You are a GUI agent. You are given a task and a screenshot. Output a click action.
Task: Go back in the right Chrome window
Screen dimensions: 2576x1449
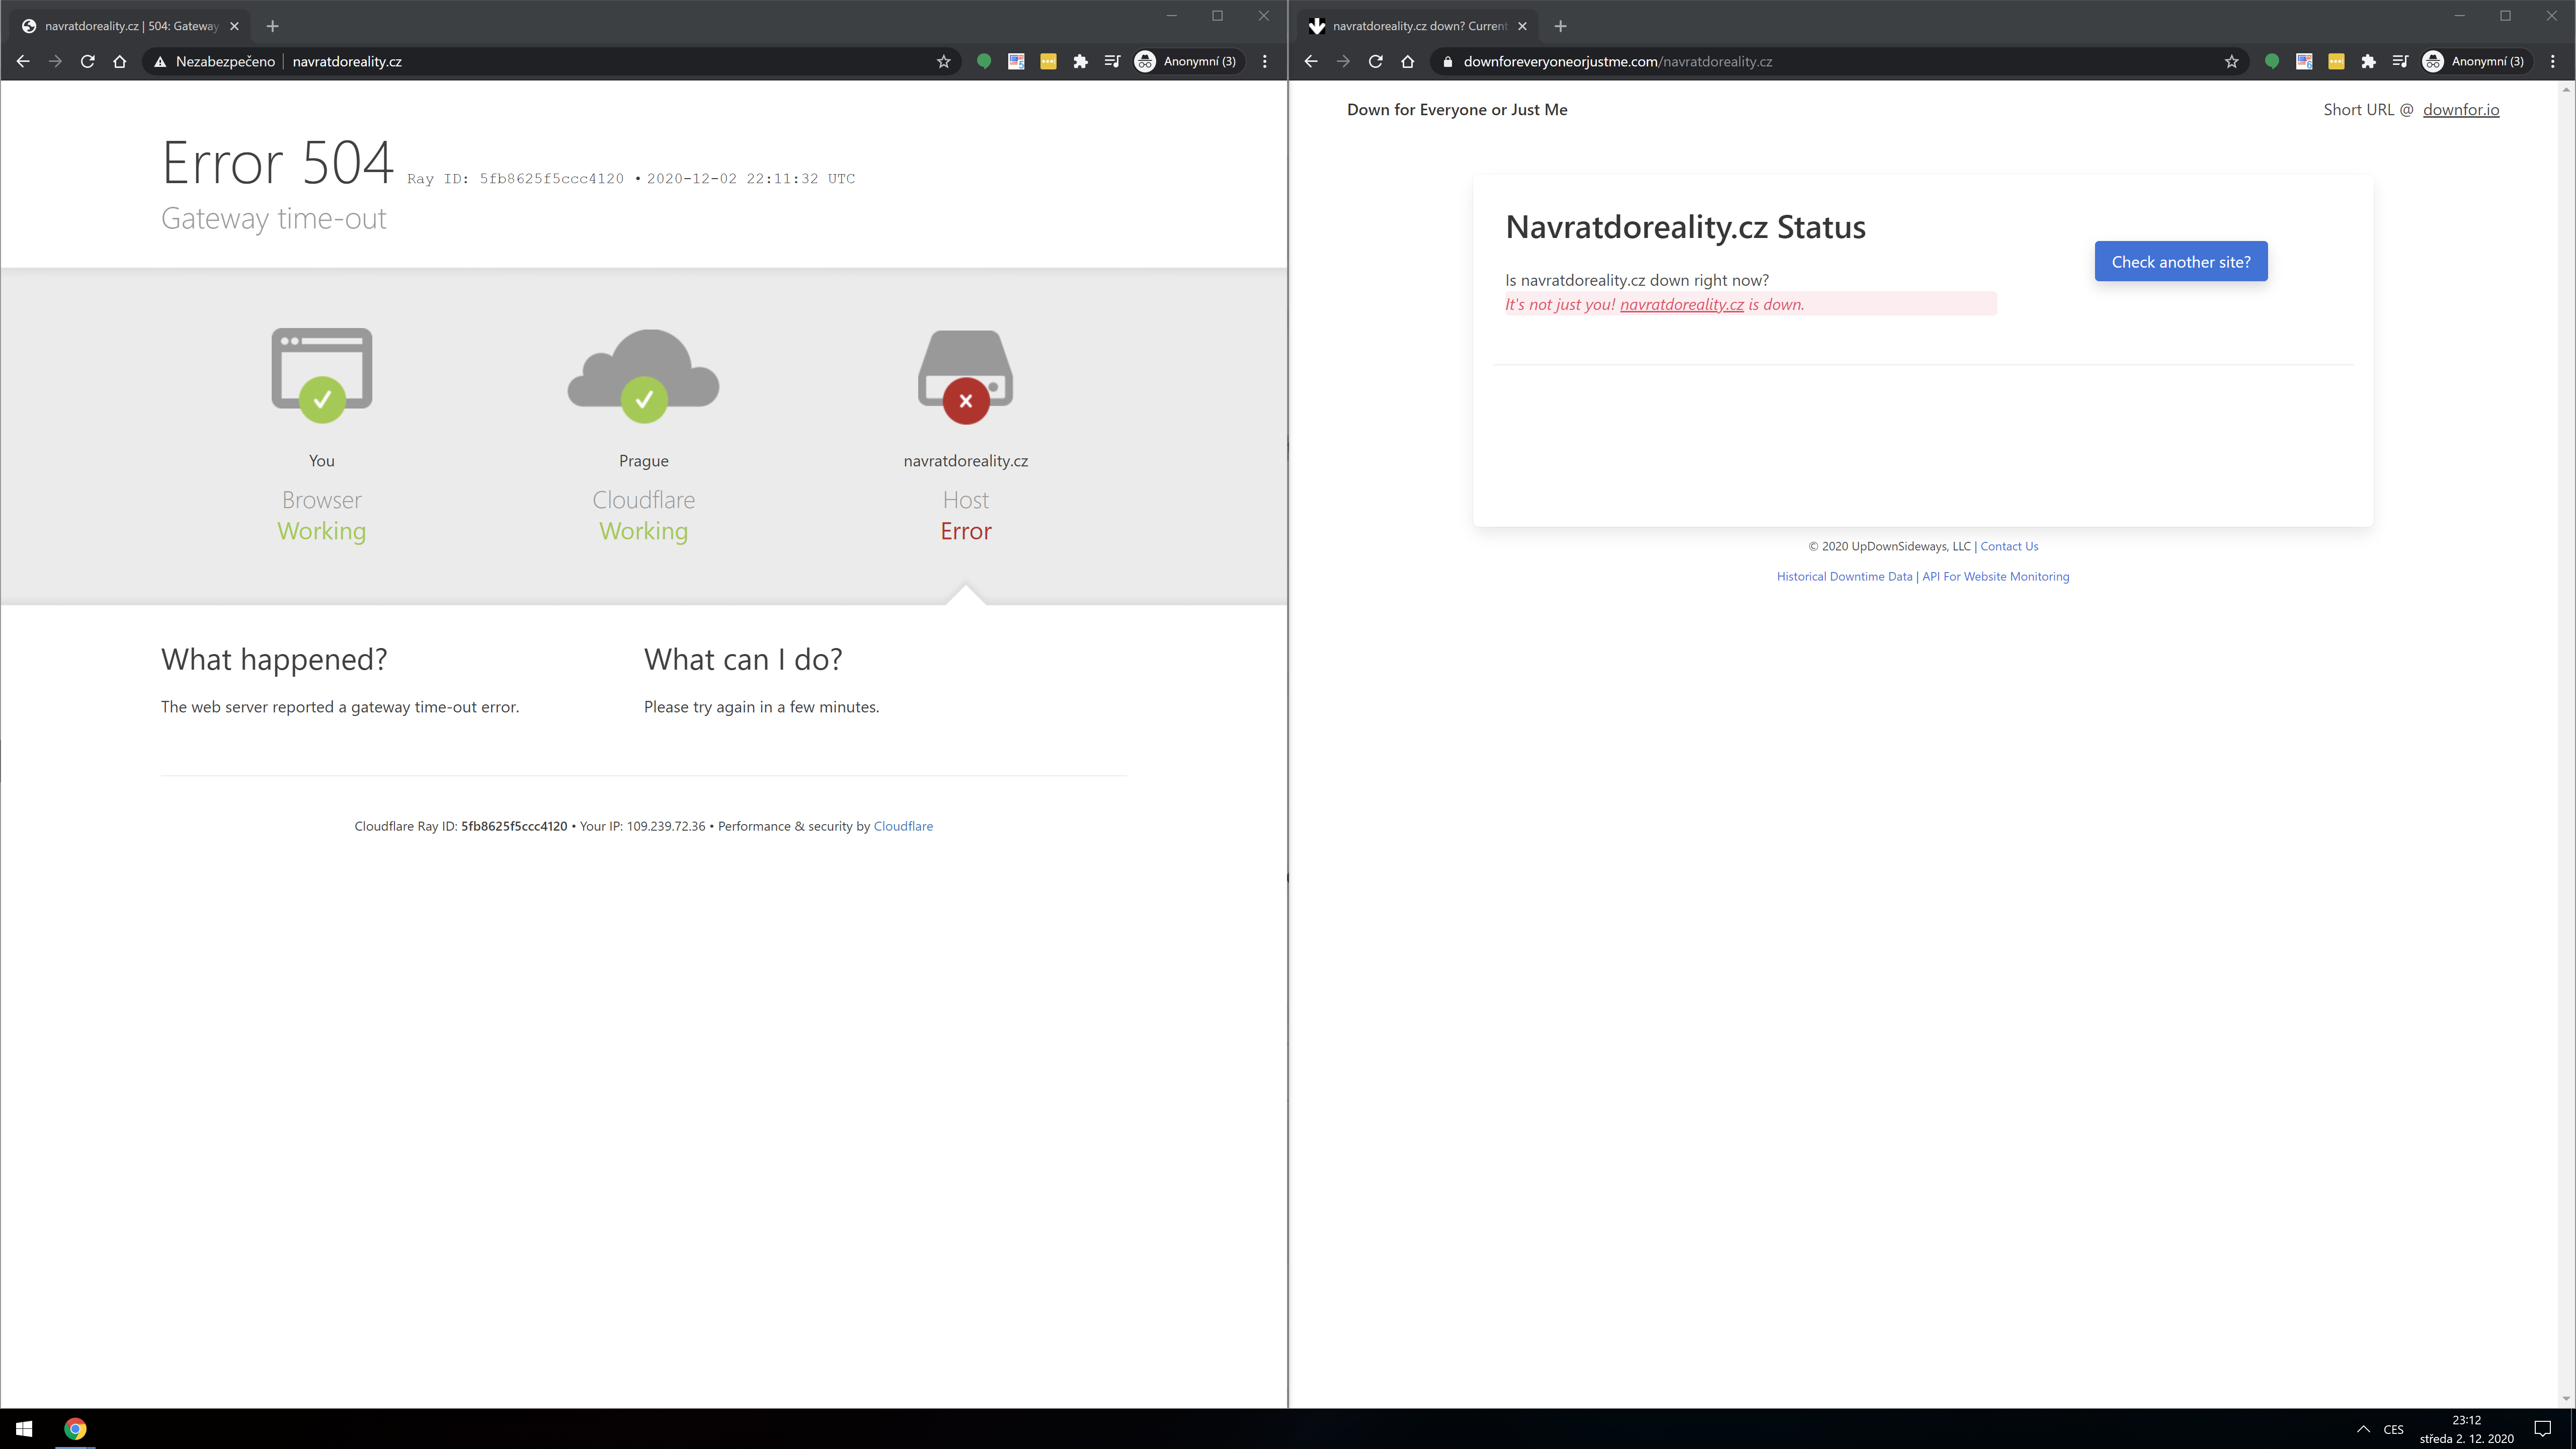click(x=1311, y=61)
